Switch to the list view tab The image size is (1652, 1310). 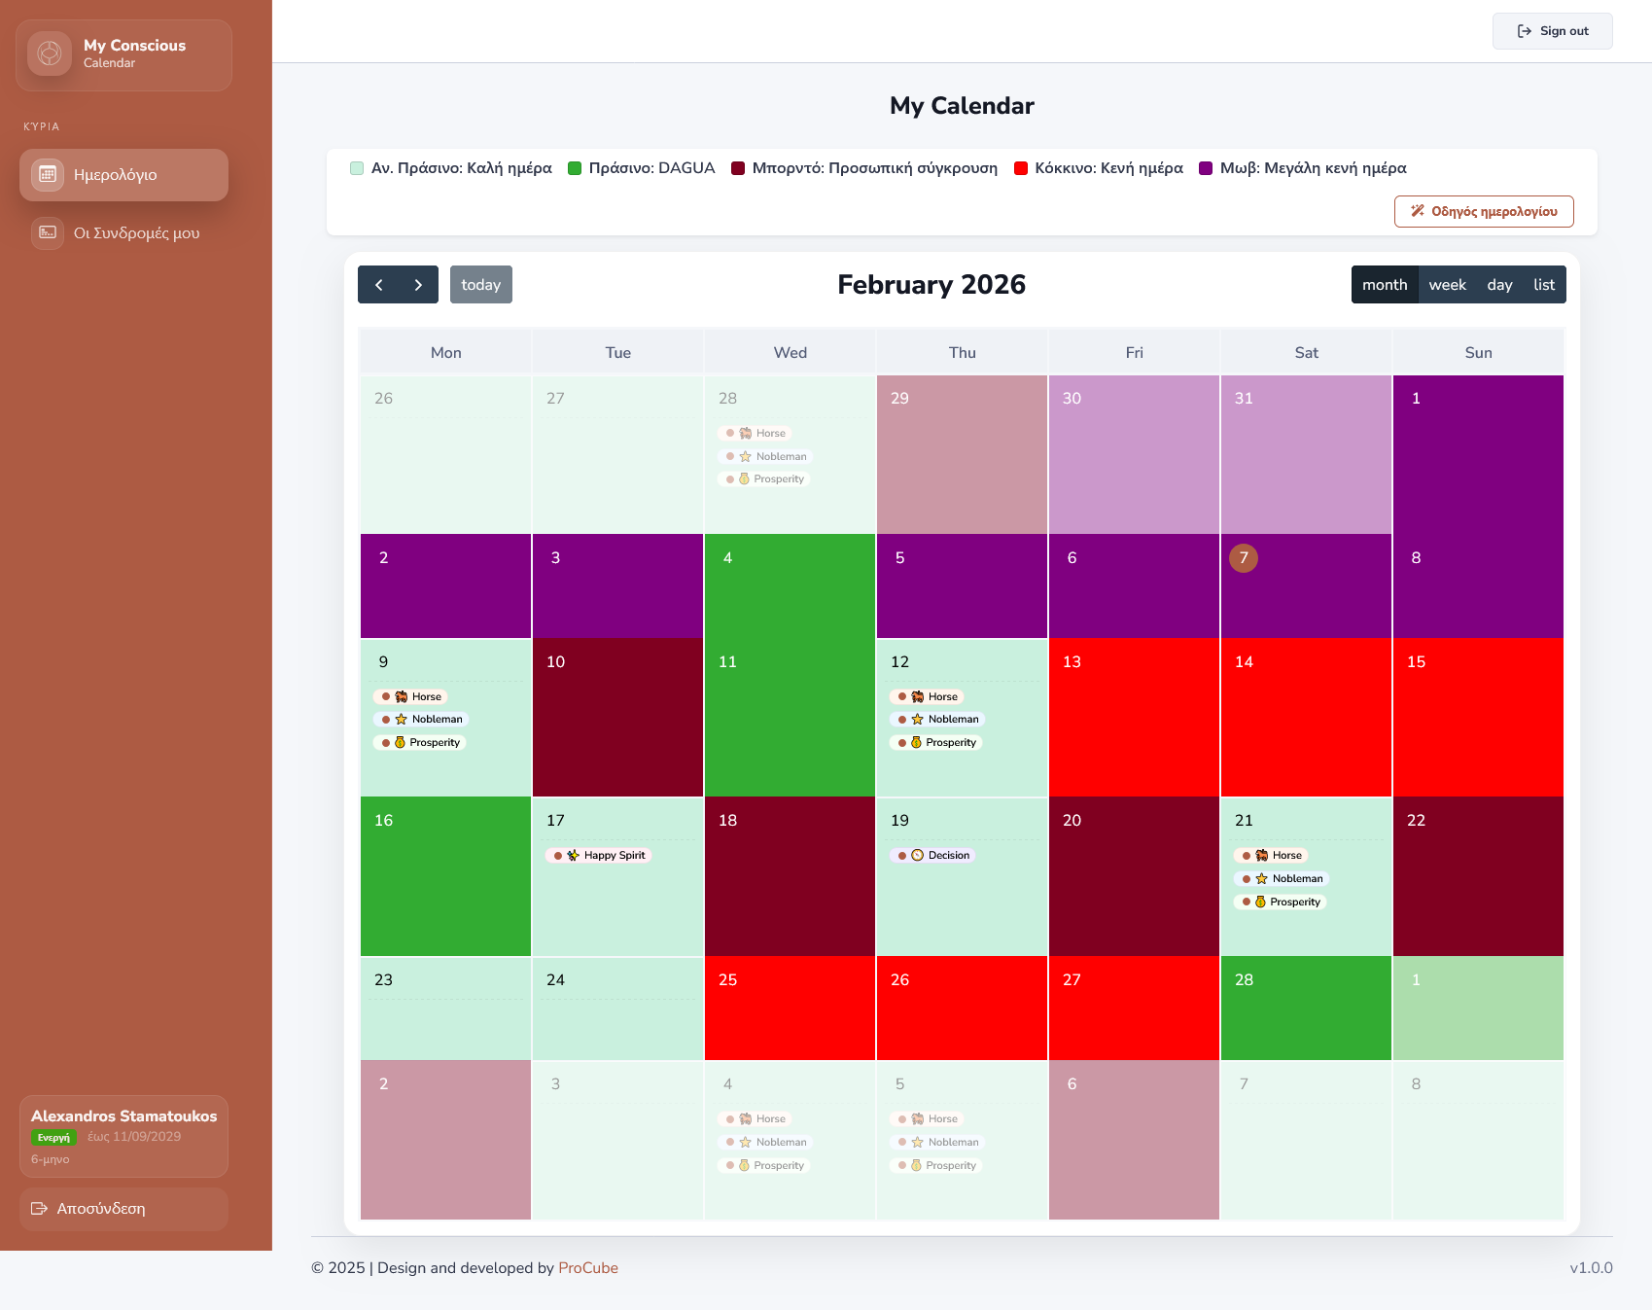click(1544, 285)
